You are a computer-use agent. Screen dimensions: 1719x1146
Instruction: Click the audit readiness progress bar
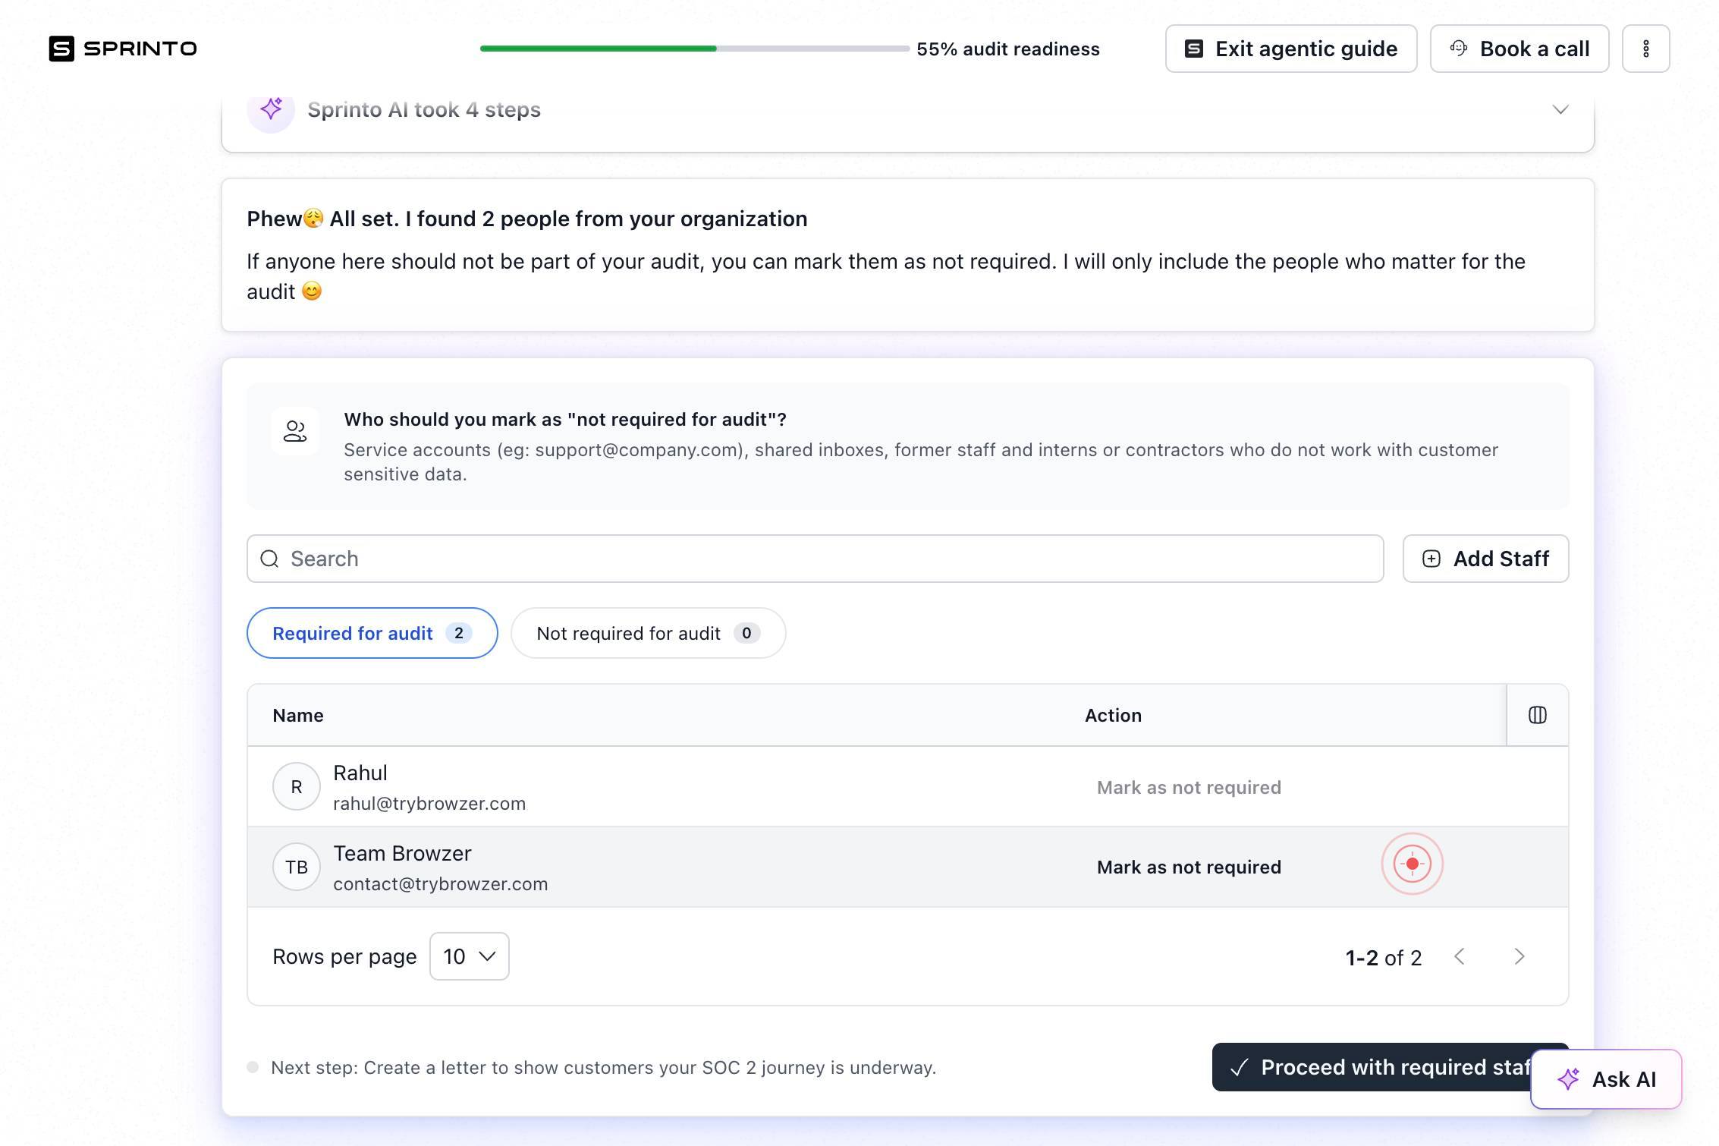click(x=694, y=49)
